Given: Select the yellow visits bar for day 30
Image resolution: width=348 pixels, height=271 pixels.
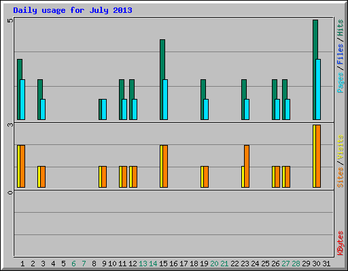Looking at the screenshot, I should click(314, 156).
